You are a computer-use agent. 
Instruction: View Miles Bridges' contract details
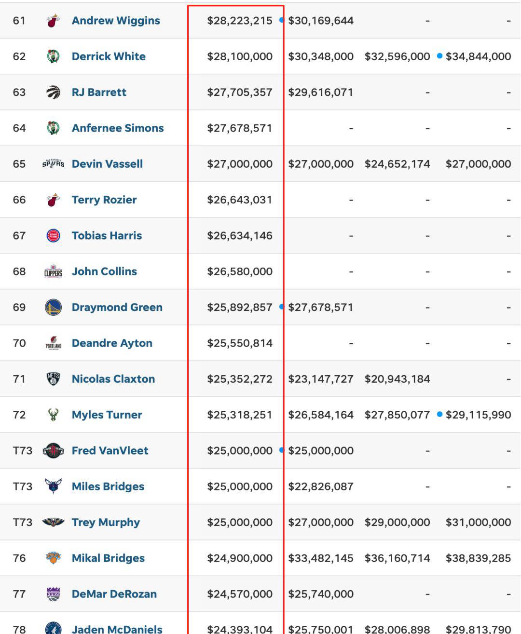(x=108, y=486)
